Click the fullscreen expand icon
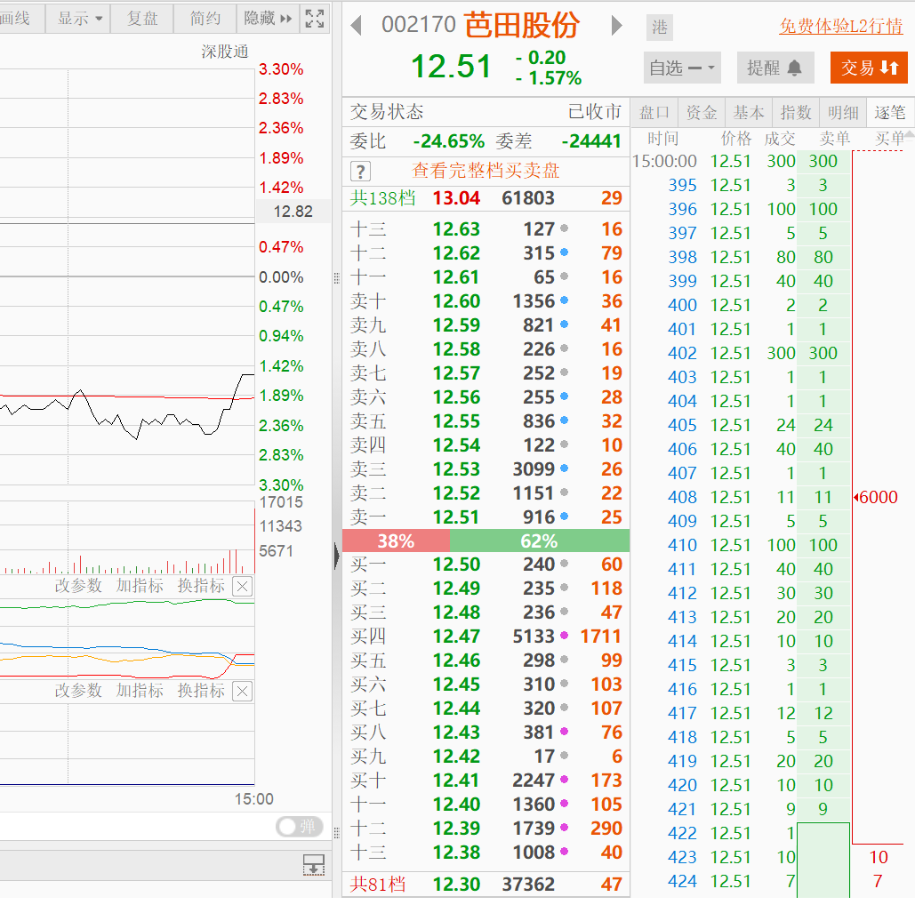The image size is (915, 905). (315, 19)
